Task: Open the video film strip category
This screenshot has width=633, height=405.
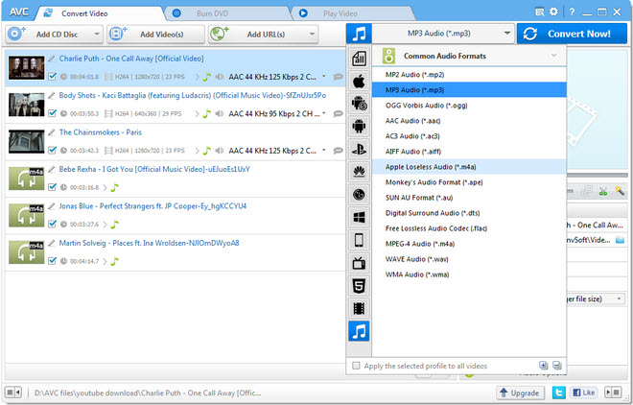Action: [x=359, y=308]
